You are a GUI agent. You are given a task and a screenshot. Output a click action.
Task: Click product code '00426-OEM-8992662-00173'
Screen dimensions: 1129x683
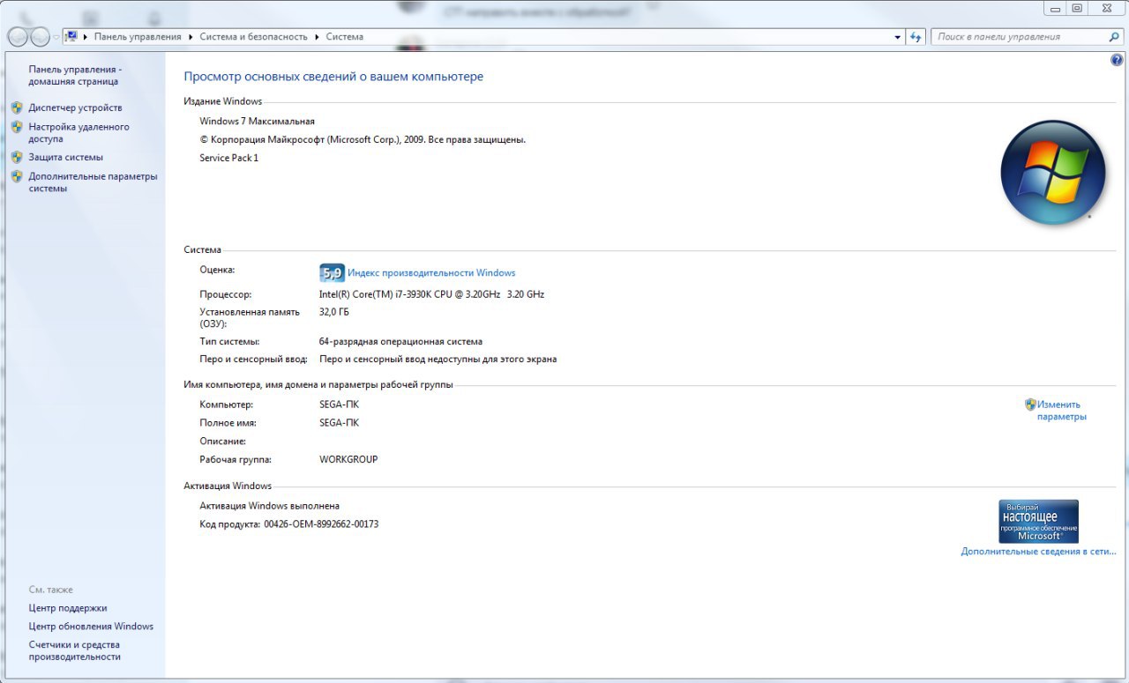[321, 524]
